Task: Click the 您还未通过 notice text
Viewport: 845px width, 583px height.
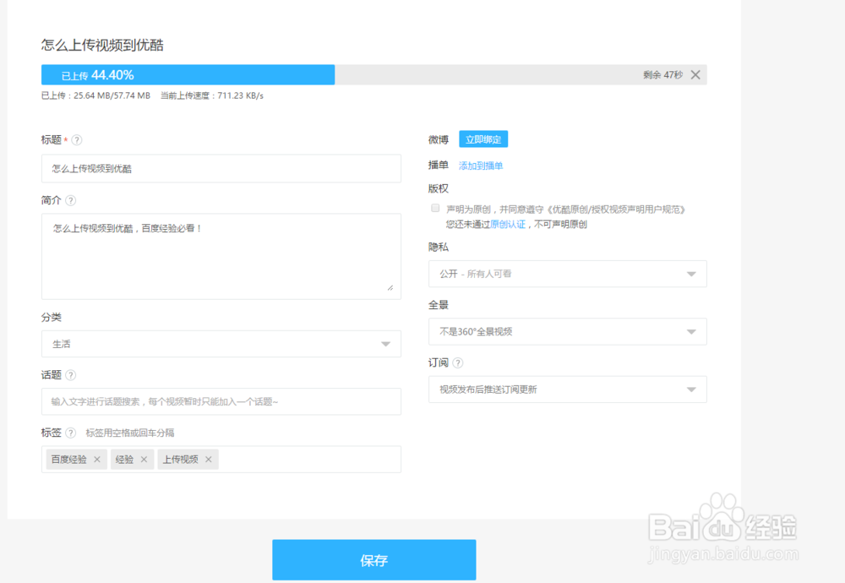Action: point(468,224)
